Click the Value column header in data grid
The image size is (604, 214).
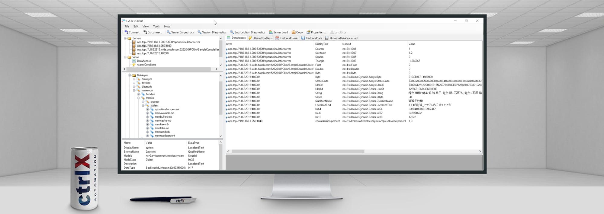click(412, 44)
